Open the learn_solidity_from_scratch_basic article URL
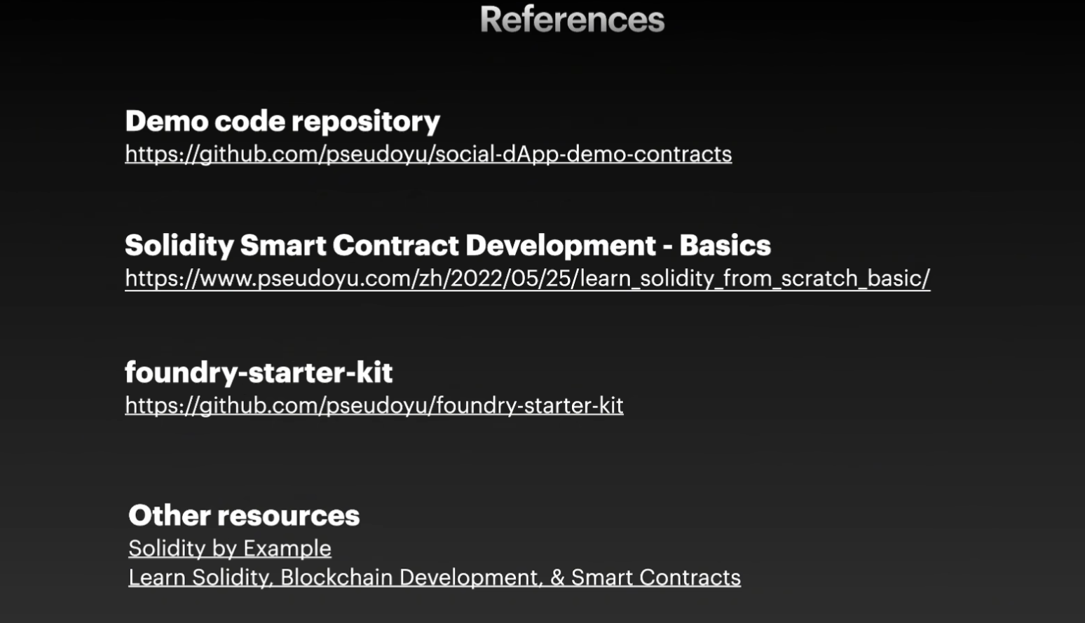The height and width of the screenshot is (623, 1085). point(527,279)
